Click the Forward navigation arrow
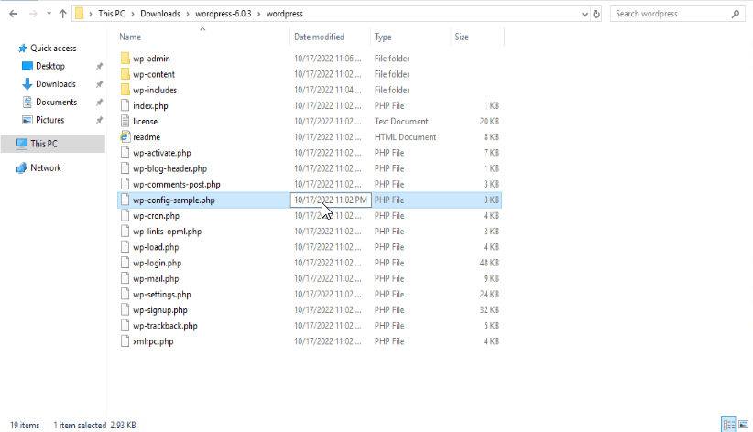 (x=33, y=14)
